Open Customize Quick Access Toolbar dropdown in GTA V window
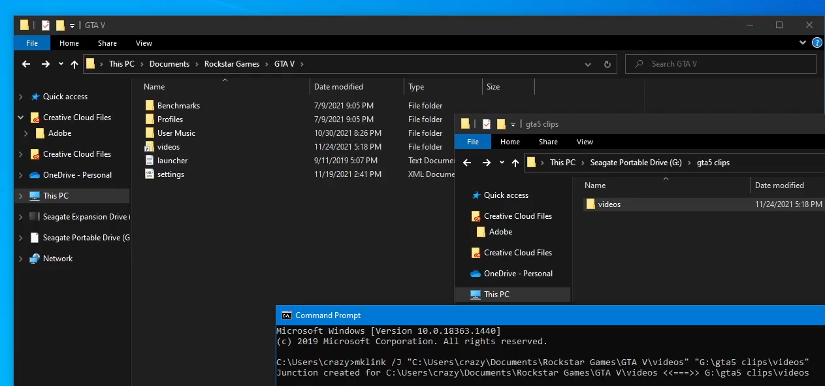This screenshot has height=386, width=825. coord(72,25)
